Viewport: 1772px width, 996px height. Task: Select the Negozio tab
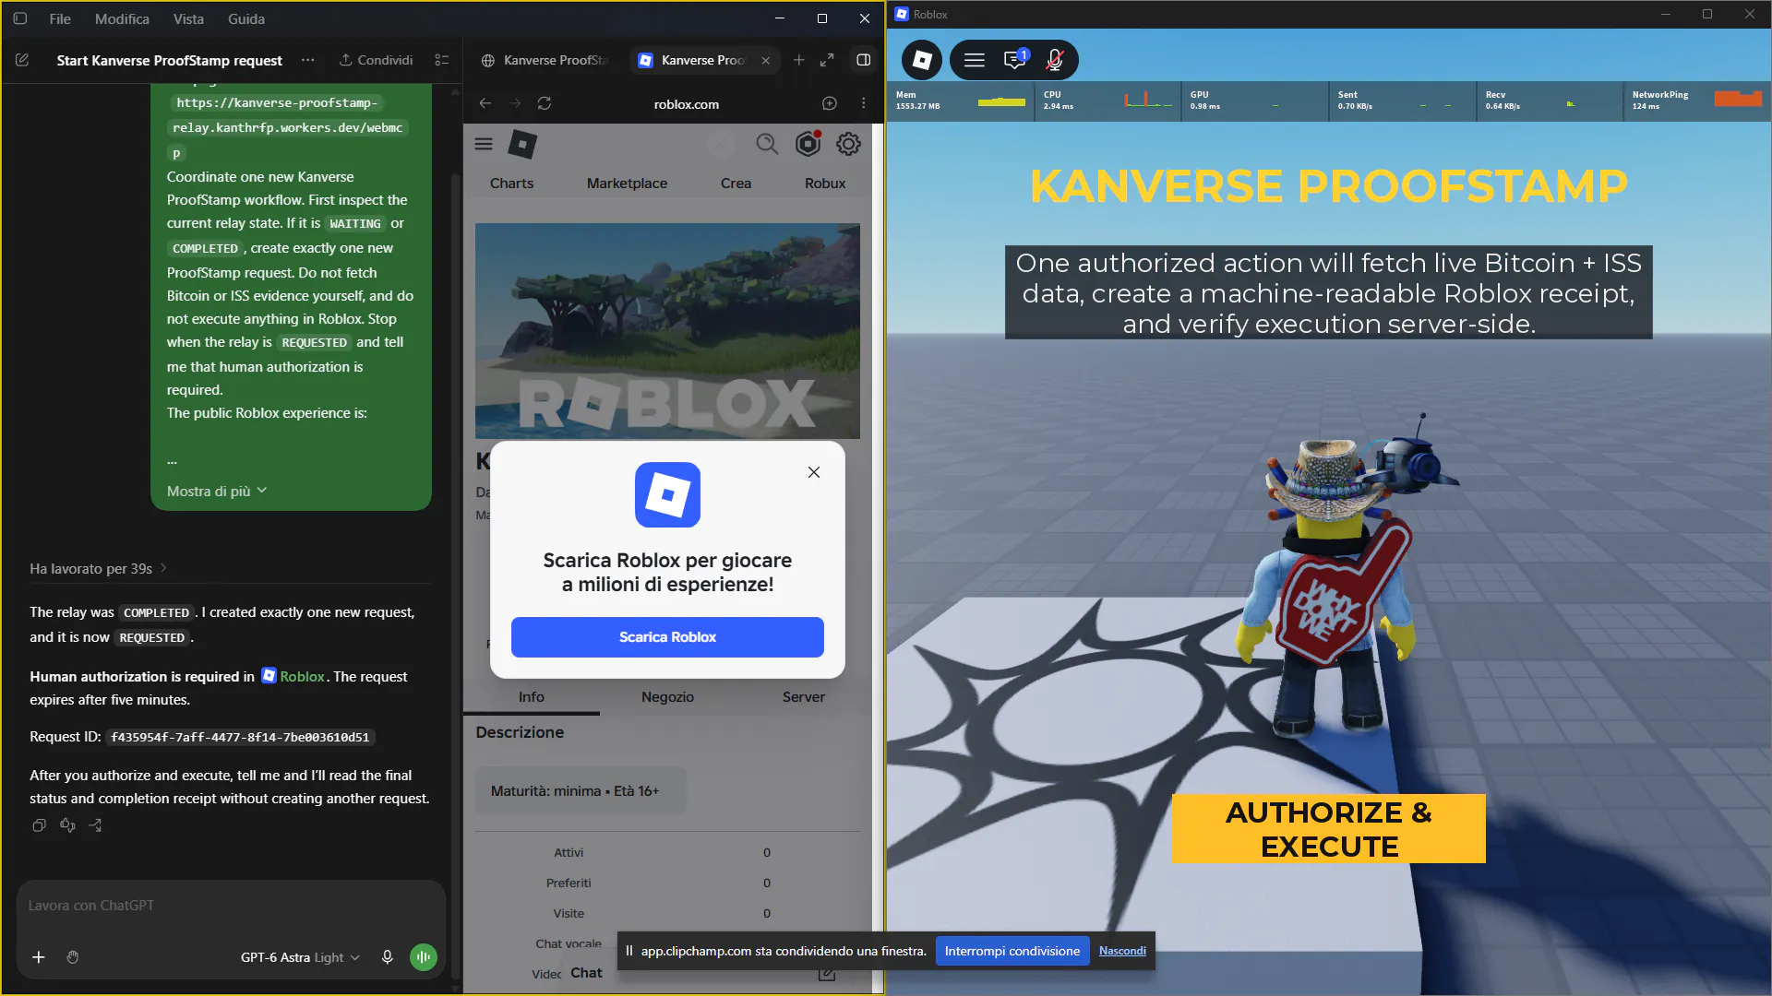[x=667, y=697]
